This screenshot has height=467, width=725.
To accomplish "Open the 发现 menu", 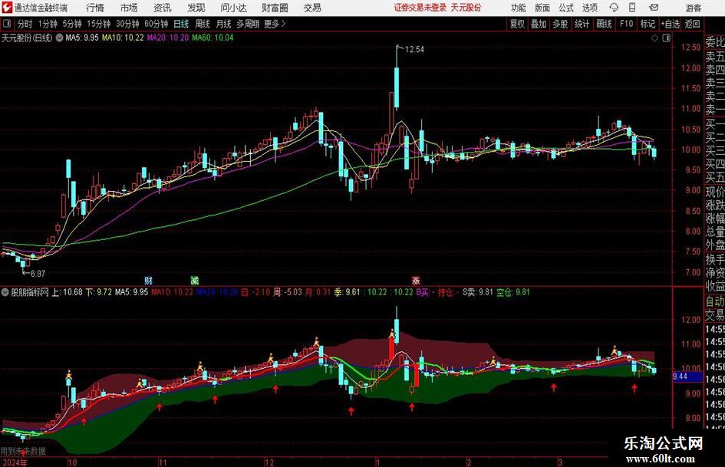I will coord(196,8).
